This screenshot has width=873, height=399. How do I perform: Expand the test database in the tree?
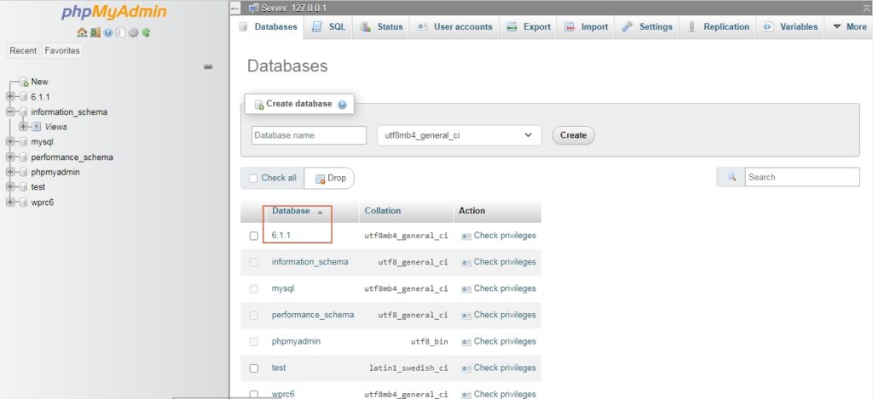coord(10,187)
